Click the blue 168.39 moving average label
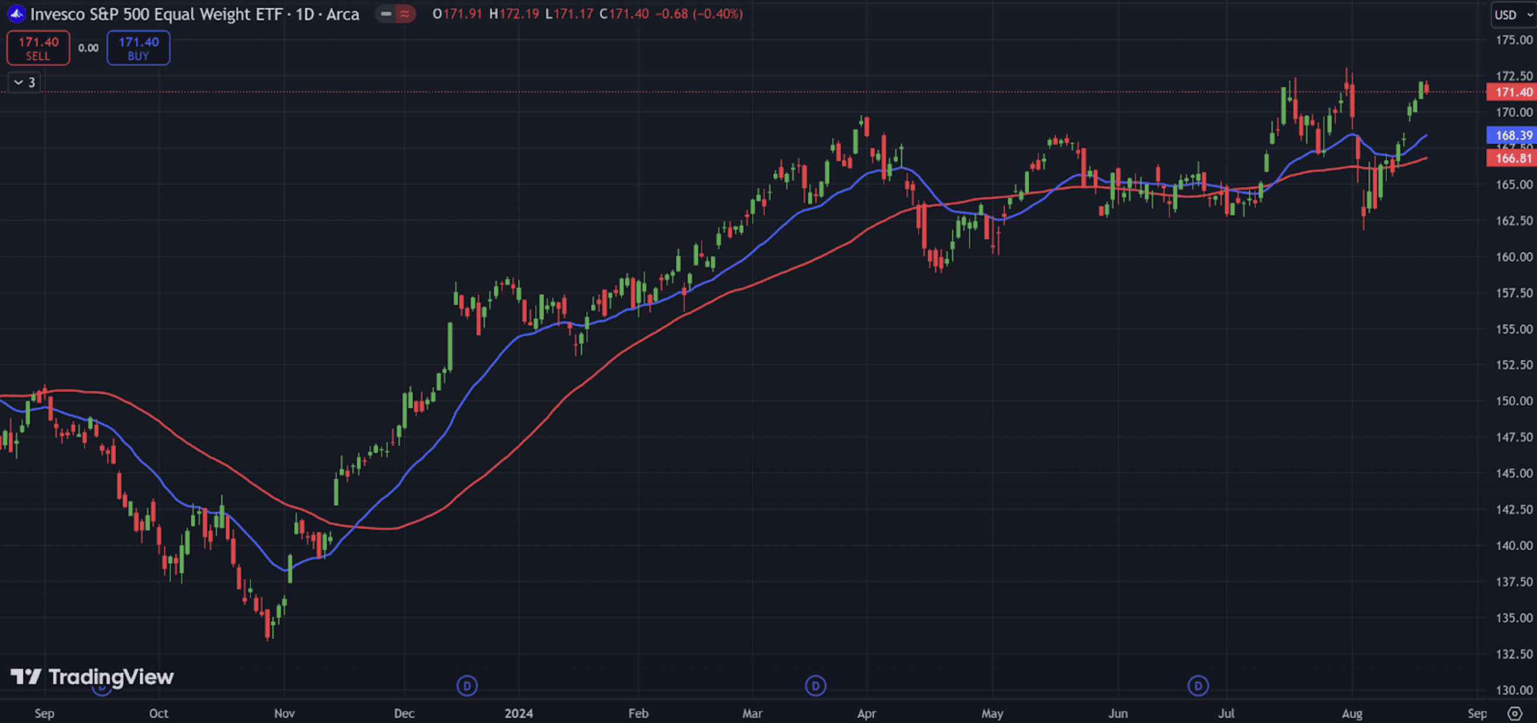 coord(1512,135)
